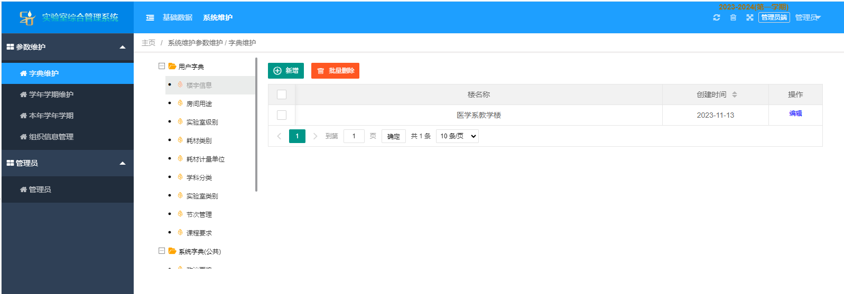Select the 医学系教学楼 row checkbox

click(282, 115)
